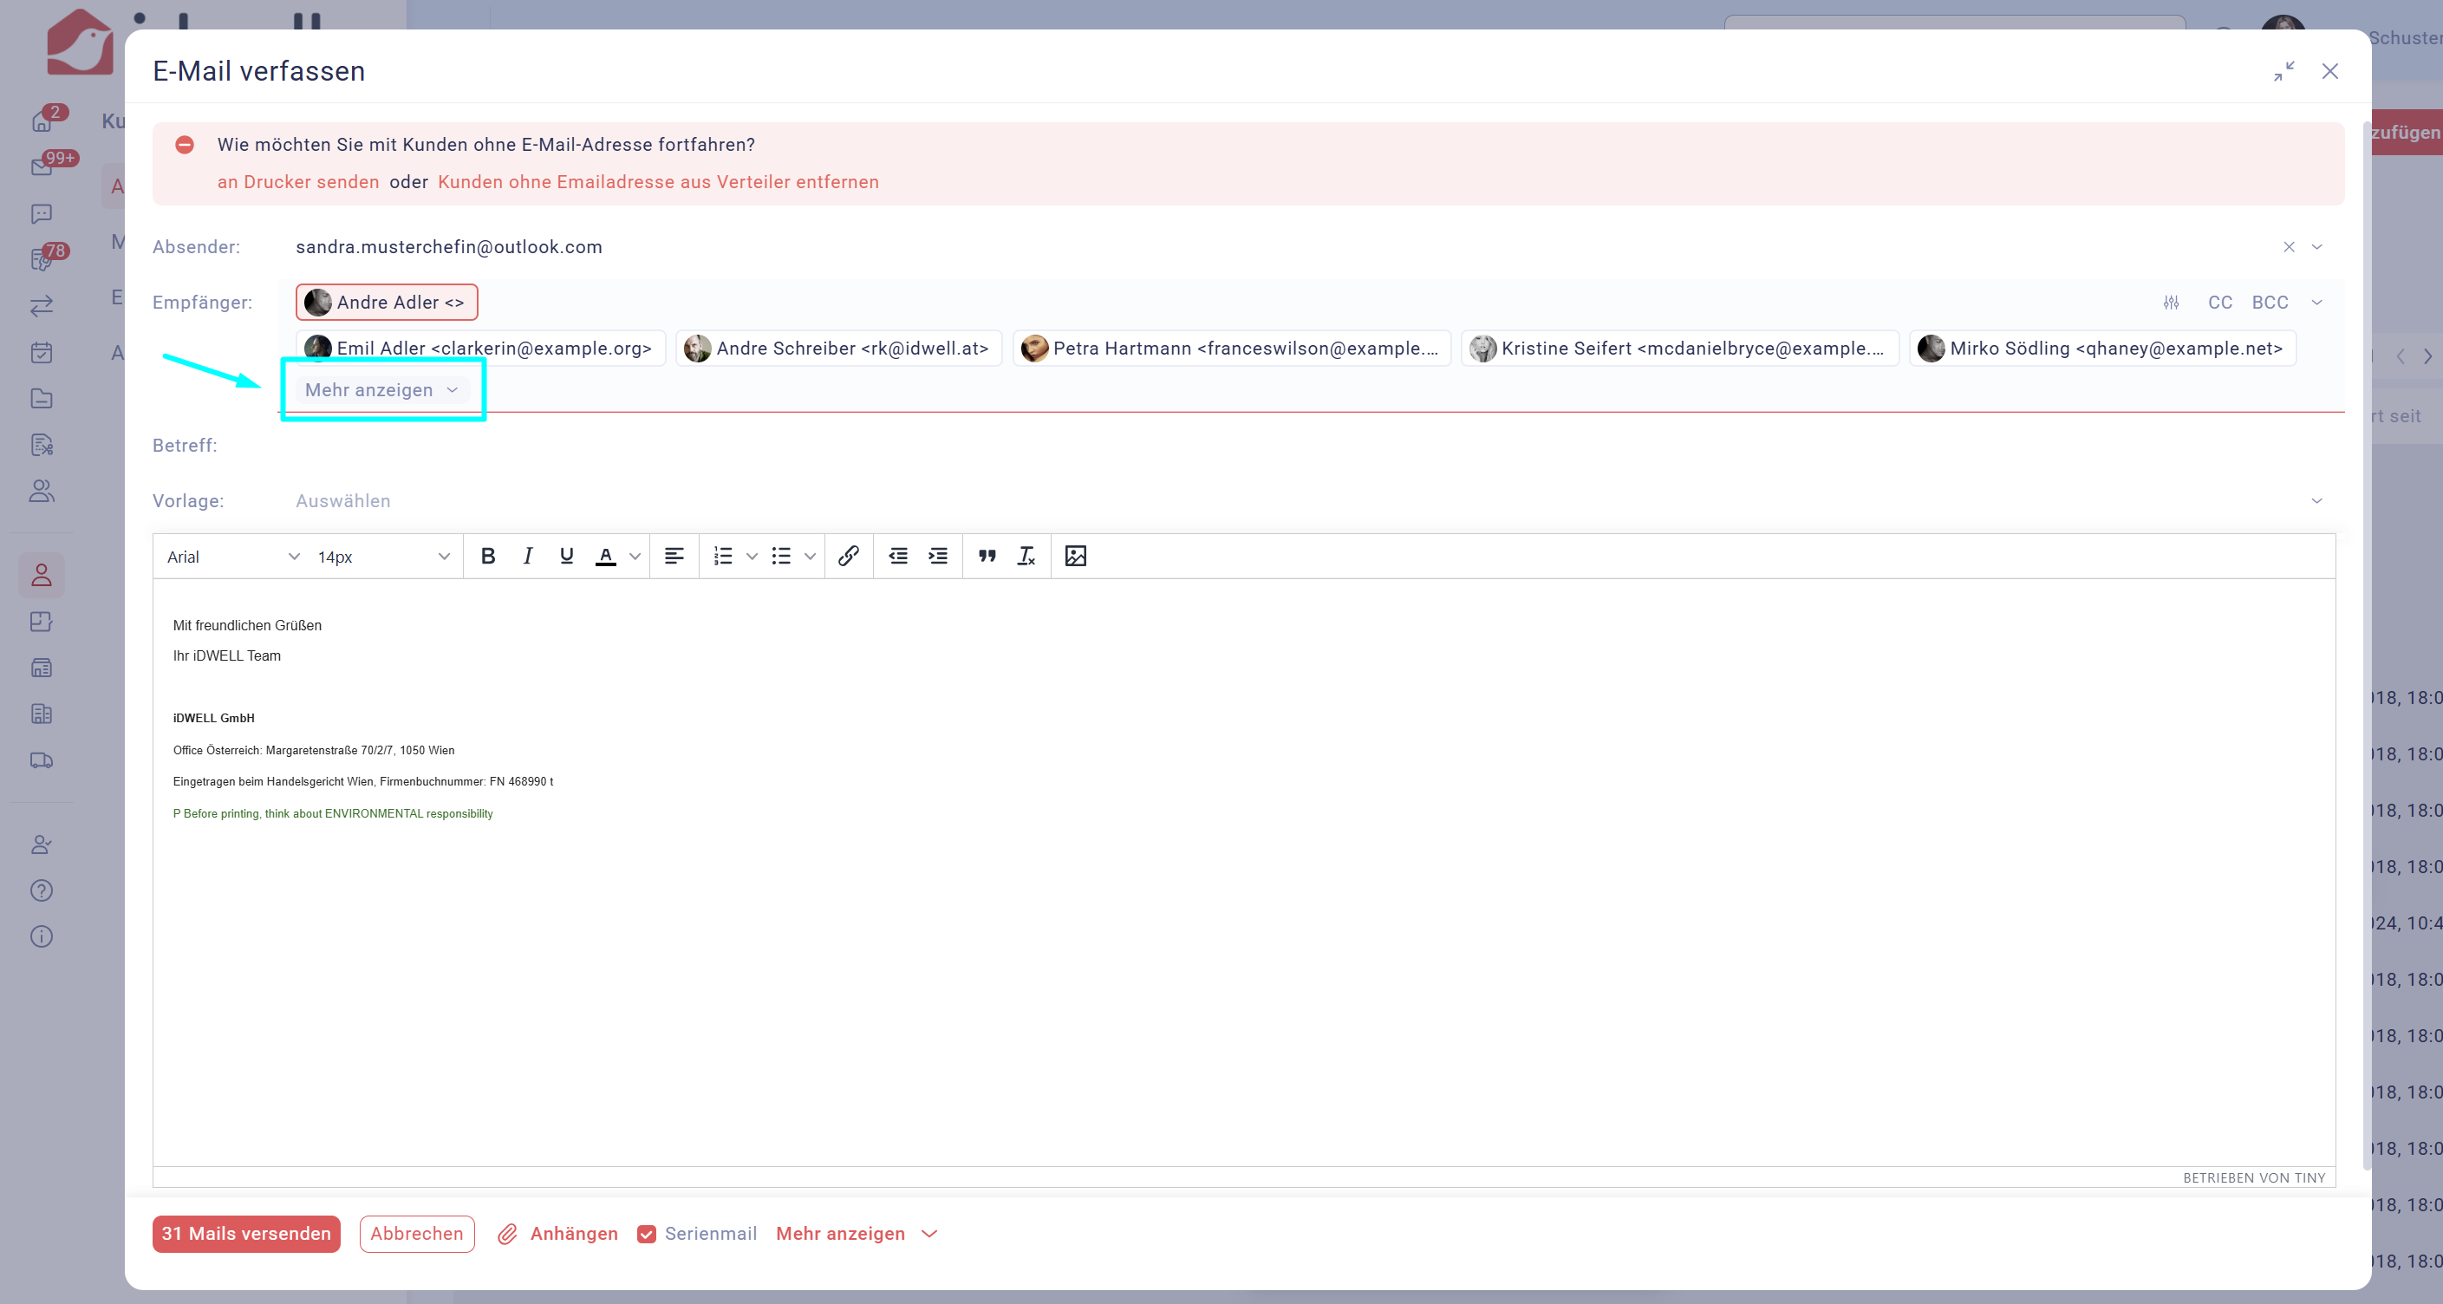Open info icon in sidebar

tap(42, 937)
